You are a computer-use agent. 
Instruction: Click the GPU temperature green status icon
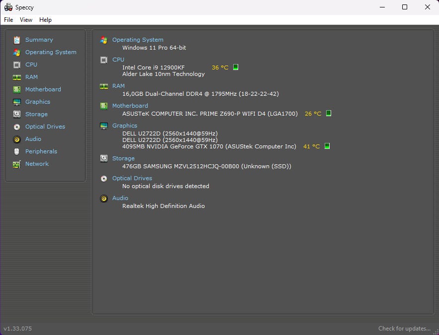[327, 146]
